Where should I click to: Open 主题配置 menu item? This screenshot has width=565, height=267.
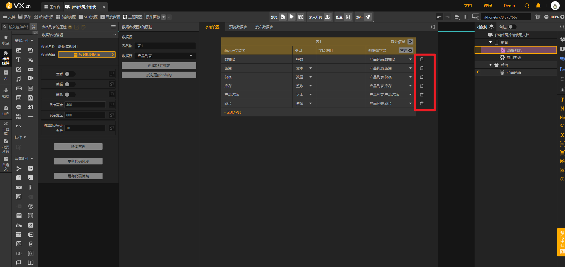tap(133, 17)
